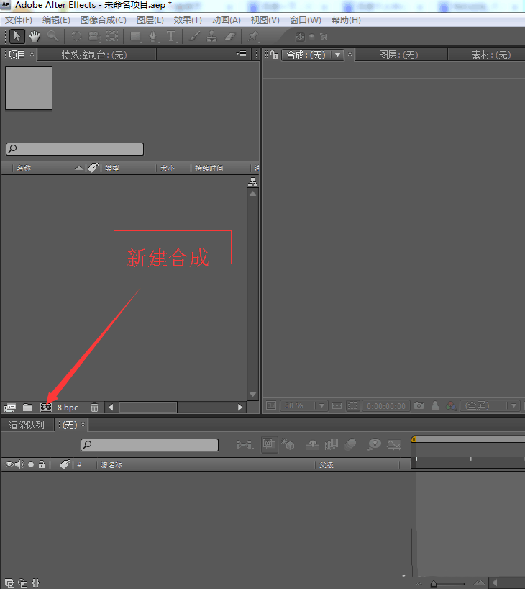This screenshot has height=589, width=525.
Task: Select the Rectangle mask tool
Action: point(135,37)
